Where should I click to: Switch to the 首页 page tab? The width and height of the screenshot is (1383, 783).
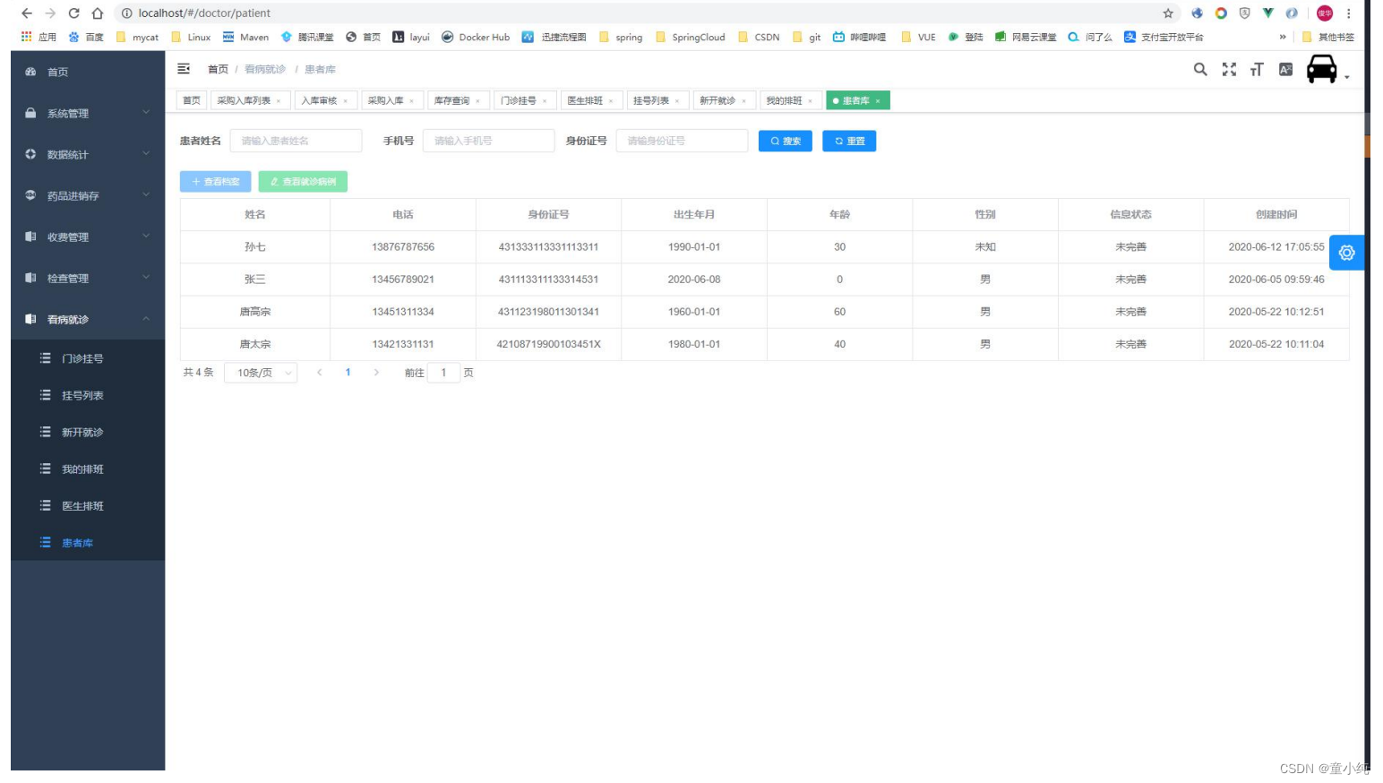pos(192,100)
